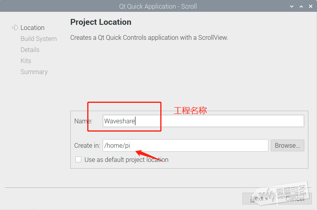
Task: Select the Summary step in sidebar
Action: pos(34,72)
